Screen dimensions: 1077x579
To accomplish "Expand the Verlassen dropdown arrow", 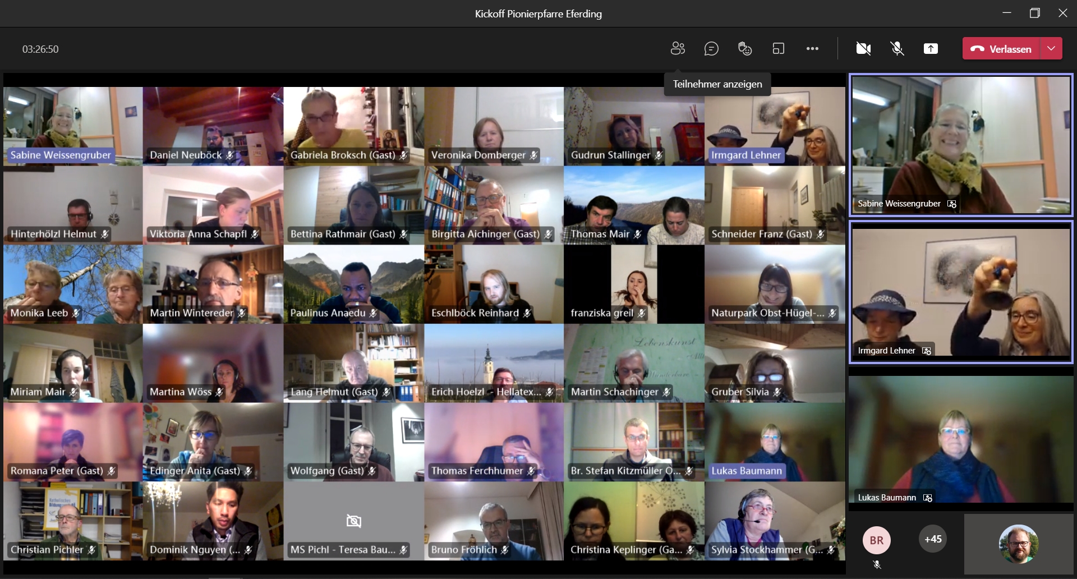I will point(1051,49).
